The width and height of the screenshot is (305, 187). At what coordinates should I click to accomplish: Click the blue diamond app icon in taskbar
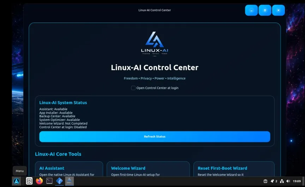[x=59, y=181]
